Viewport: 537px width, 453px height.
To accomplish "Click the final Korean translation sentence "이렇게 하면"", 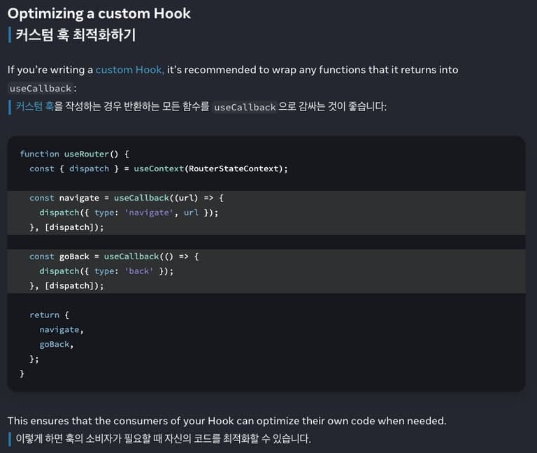I will tap(163, 439).
